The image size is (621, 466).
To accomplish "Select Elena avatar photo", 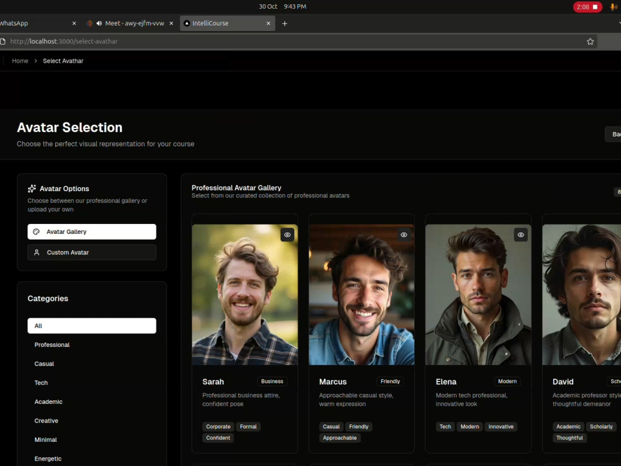I will pyautogui.click(x=478, y=295).
